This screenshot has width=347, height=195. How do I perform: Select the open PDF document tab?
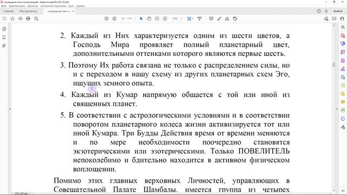click(x=59, y=11)
